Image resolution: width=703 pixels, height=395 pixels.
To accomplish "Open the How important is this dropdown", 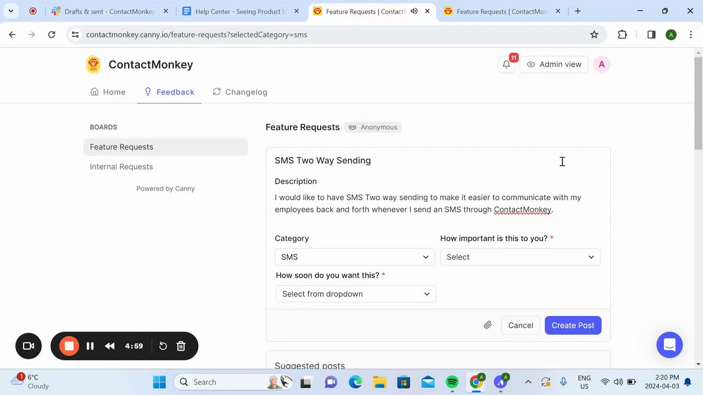I will point(520,257).
